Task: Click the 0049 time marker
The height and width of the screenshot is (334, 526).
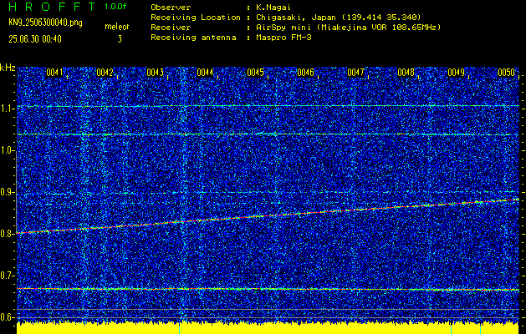Action: click(x=457, y=73)
